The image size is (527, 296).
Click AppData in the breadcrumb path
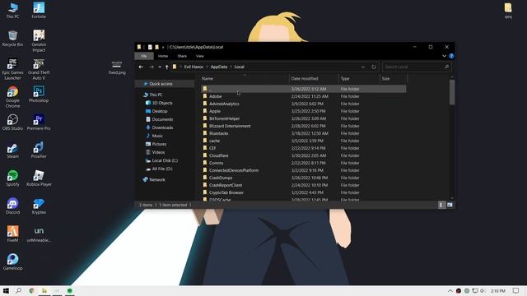point(219,67)
